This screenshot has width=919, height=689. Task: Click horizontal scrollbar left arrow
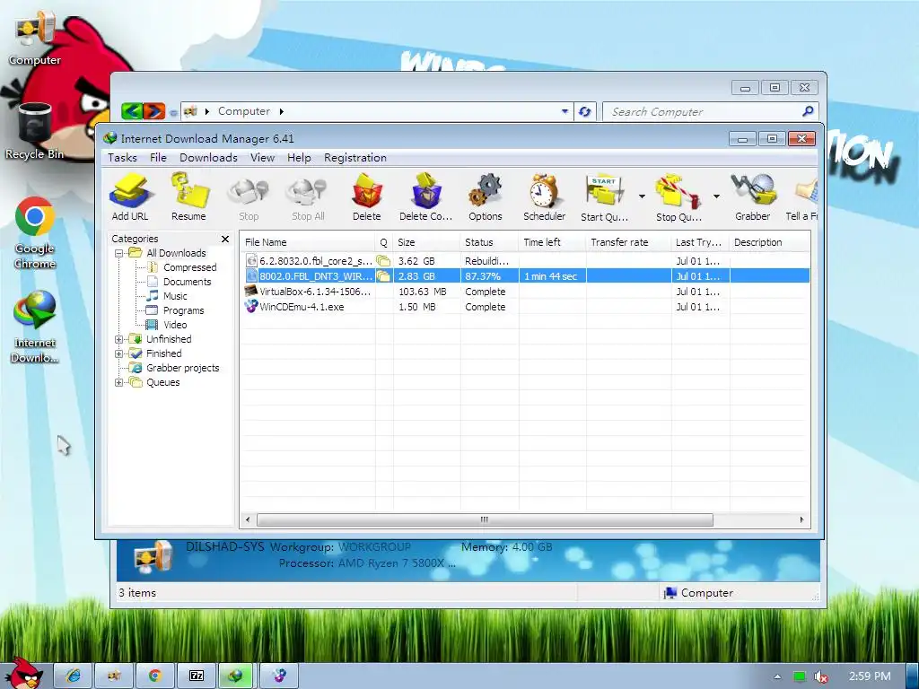coord(248,519)
